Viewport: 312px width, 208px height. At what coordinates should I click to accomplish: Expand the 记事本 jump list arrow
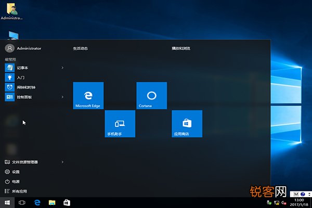(62, 68)
